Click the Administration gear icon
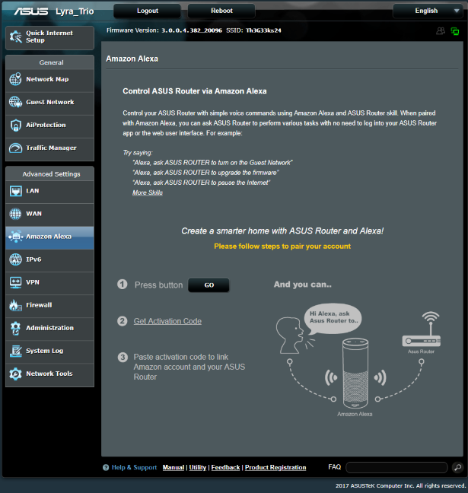Viewport: 468px width, 493px height. (15, 328)
